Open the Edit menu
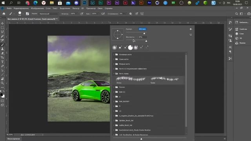This screenshot has height=141, width=251. [21, 8]
